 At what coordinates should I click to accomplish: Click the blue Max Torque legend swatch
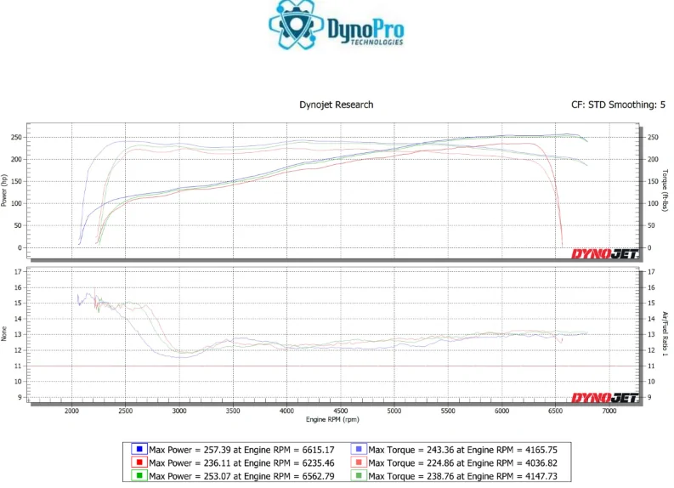pyautogui.click(x=359, y=449)
